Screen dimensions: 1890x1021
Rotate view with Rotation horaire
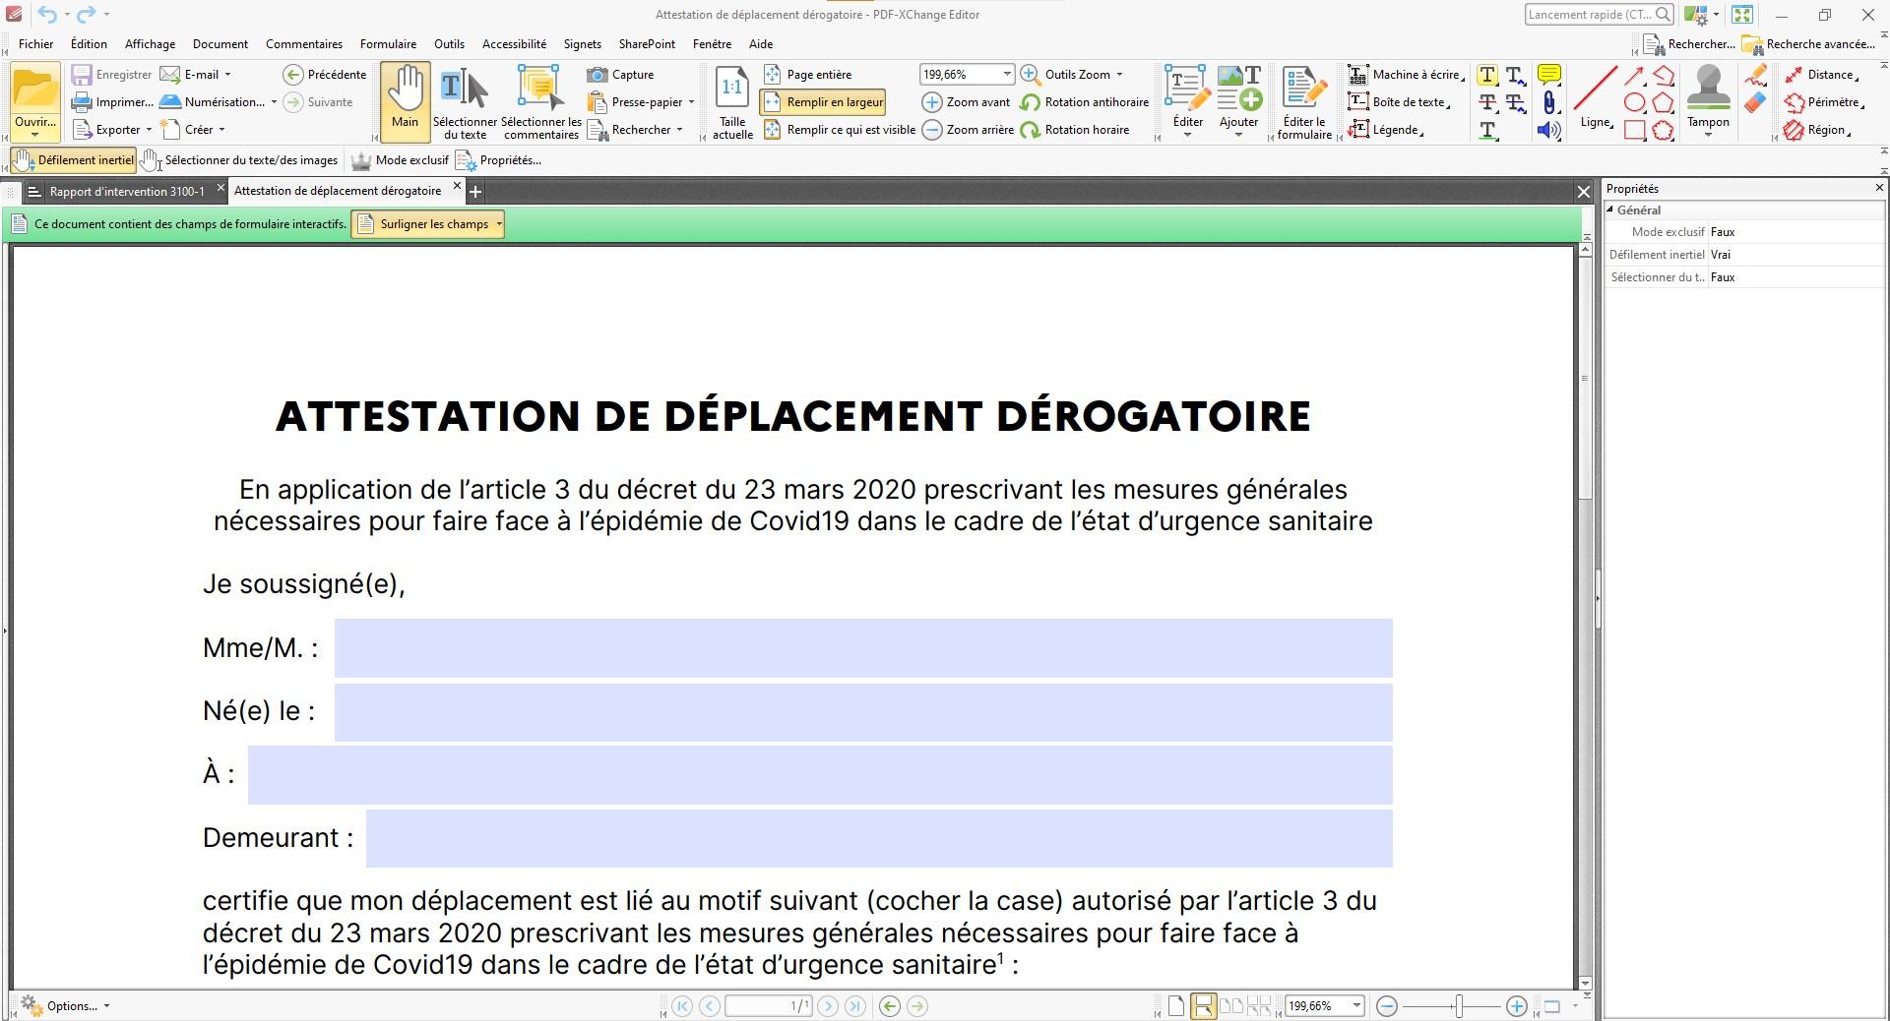coord(1075,130)
